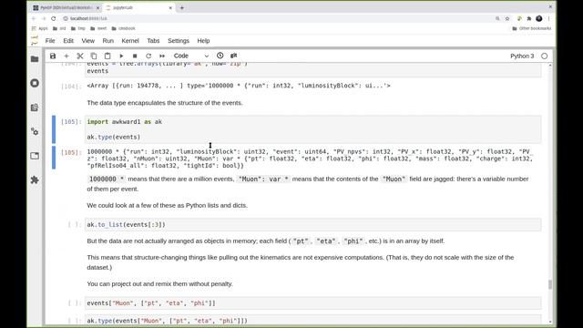
Task: Open the browser profile avatar
Action: [x=538, y=18]
